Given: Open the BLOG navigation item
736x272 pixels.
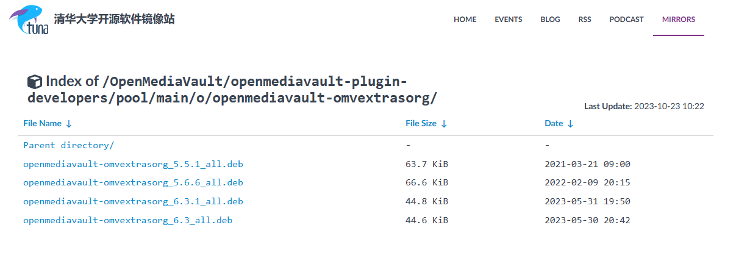Looking at the screenshot, I should coord(550,20).
